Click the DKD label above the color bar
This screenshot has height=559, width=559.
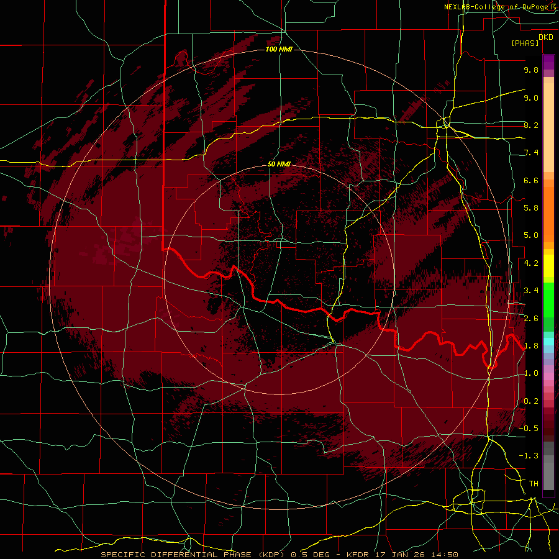[x=546, y=37]
